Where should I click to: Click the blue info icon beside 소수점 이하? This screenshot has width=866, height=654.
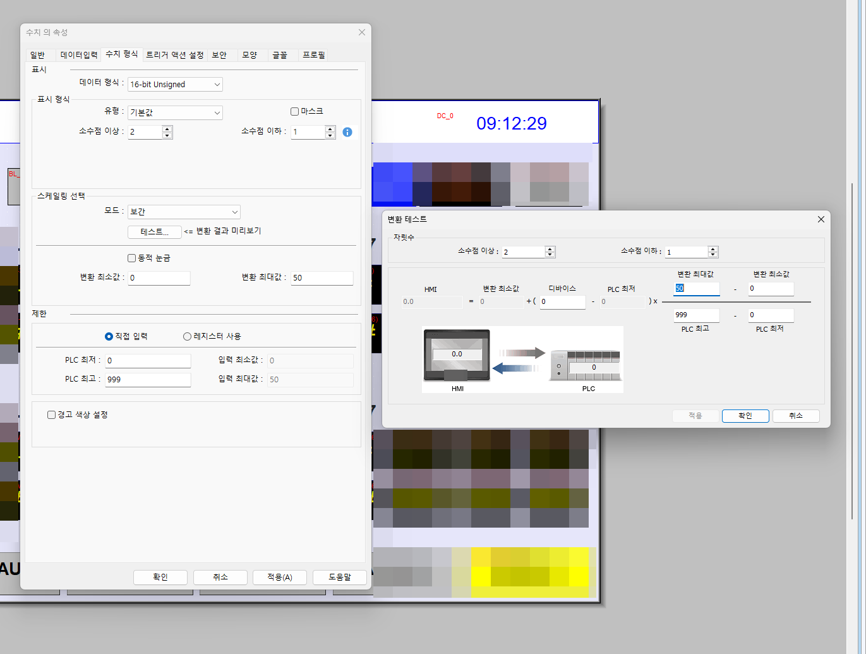pyautogui.click(x=347, y=132)
